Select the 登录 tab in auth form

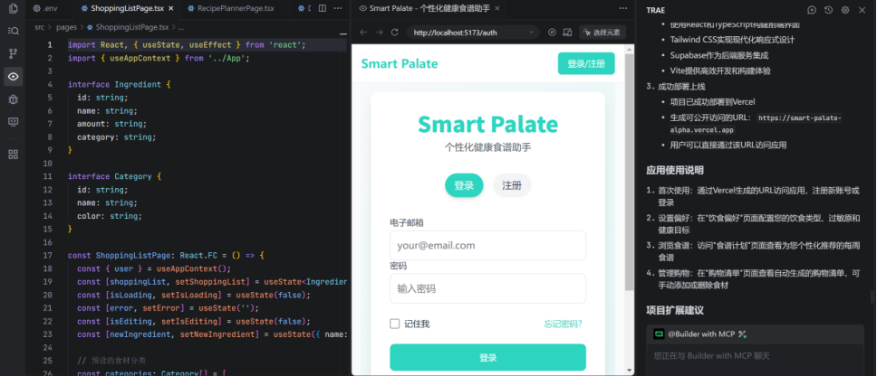[464, 186]
